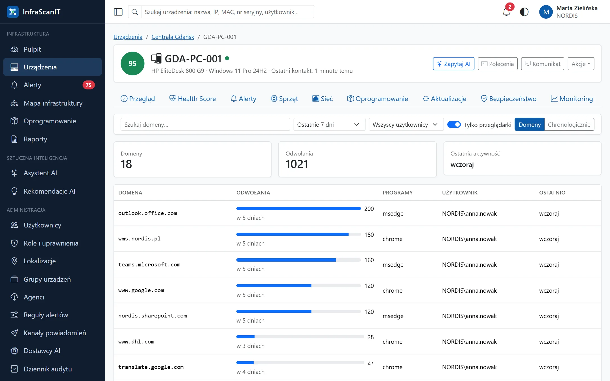Open Raporty in the sidebar
This screenshot has height=381, width=610.
53,139
